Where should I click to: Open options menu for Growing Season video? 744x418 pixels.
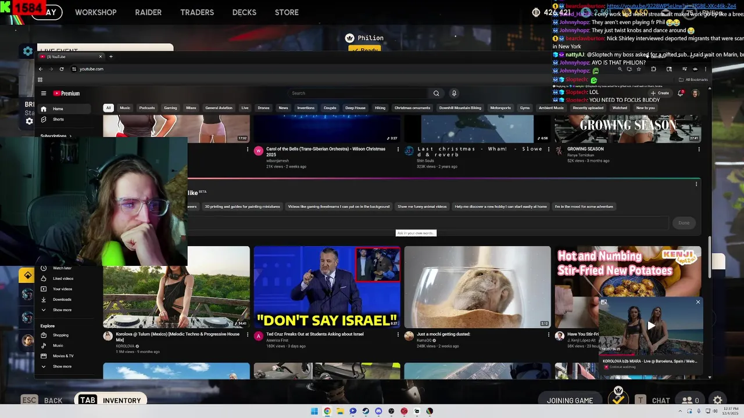coord(699,149)
